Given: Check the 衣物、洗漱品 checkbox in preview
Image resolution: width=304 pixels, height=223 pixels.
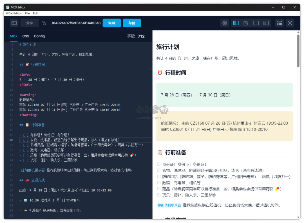Looking at the screenshot, I should click(x=159, y=170).
